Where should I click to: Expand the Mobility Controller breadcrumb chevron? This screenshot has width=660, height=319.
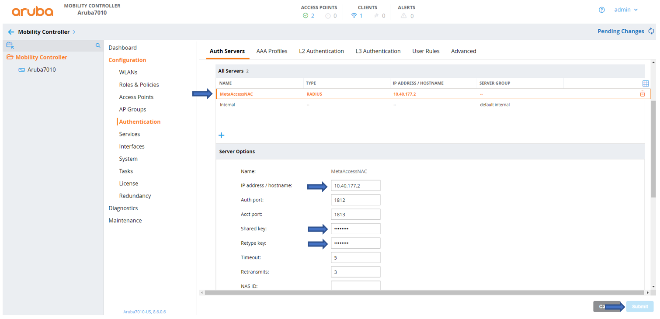(x=74, y=32)
